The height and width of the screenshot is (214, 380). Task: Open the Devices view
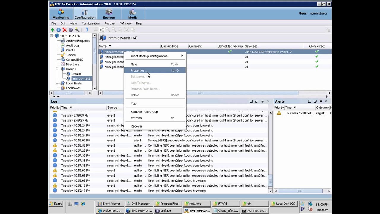109,14
